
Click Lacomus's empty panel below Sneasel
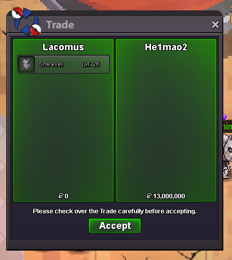click(x=63, y=131)
